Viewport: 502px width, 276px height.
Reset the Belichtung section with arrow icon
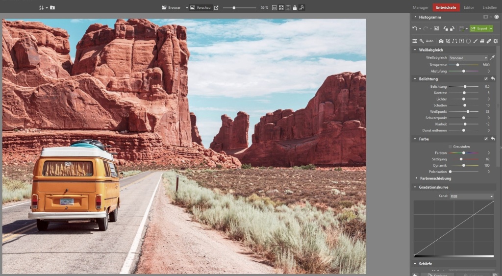pyautogui.click(x=493, y=79)
